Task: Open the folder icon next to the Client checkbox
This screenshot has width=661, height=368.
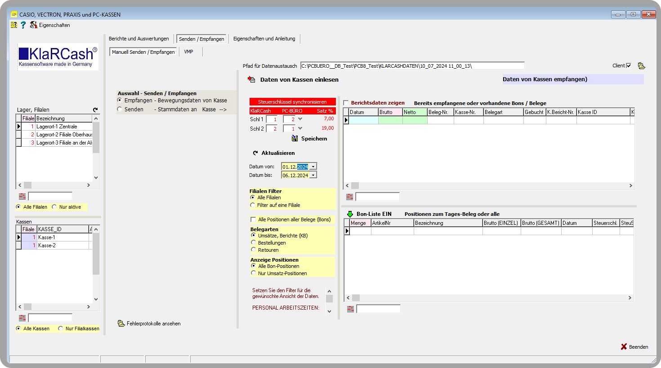Action: point(641,66)
